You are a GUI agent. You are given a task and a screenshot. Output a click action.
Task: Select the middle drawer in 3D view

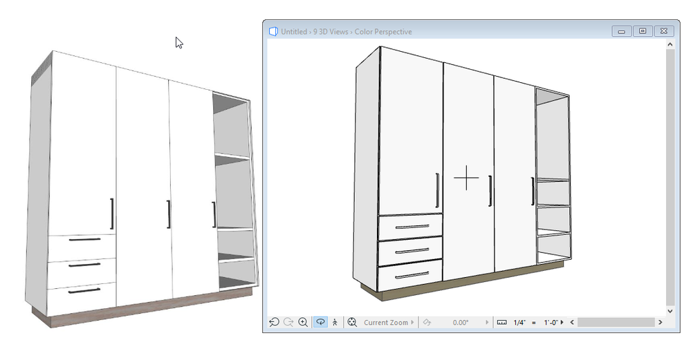(x=410, y=251)
